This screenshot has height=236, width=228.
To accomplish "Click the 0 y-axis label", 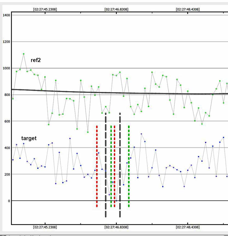I will (9, 201).
